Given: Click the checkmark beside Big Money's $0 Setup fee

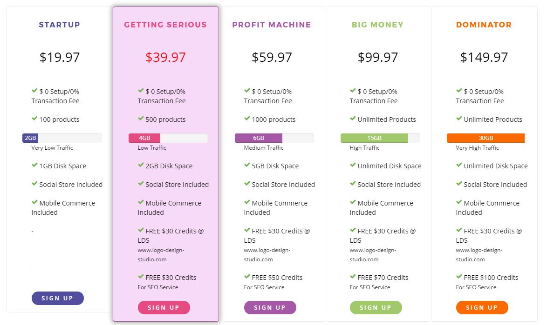Looking at the screenshot, I should pos(353,91).
